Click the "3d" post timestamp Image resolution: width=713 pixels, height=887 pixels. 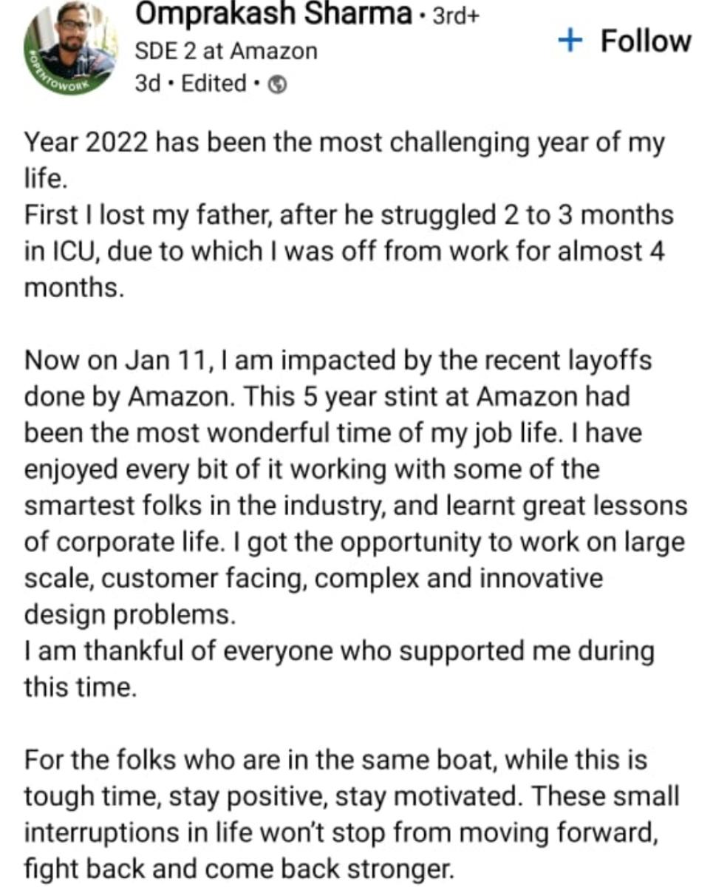click(148, 84)
